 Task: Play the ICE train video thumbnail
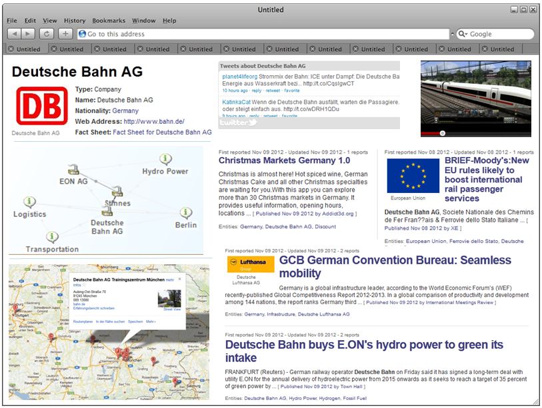(x=475, y=99)
